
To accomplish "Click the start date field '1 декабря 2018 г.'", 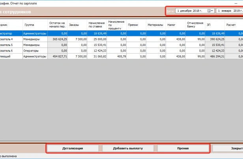I will (x=191, y=11).
